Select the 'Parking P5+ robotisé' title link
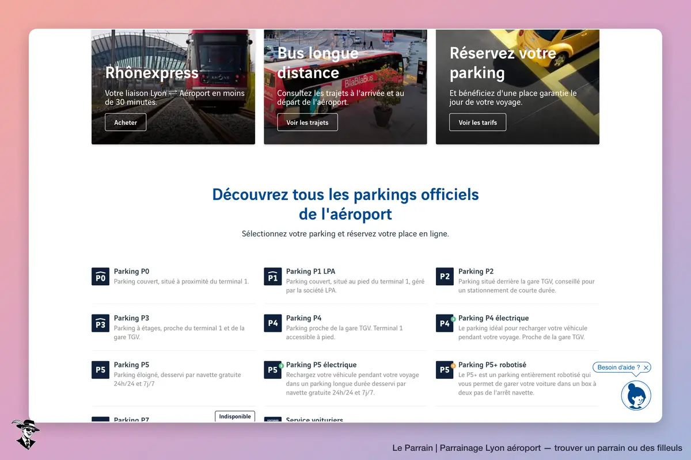This screenshot has width=691, height=460. click(x=492, y=365)
